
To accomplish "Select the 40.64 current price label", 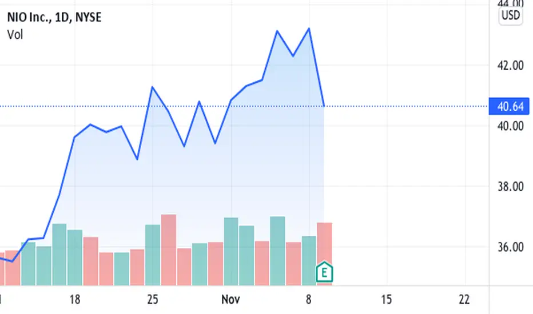I will [x=509, y=106].
